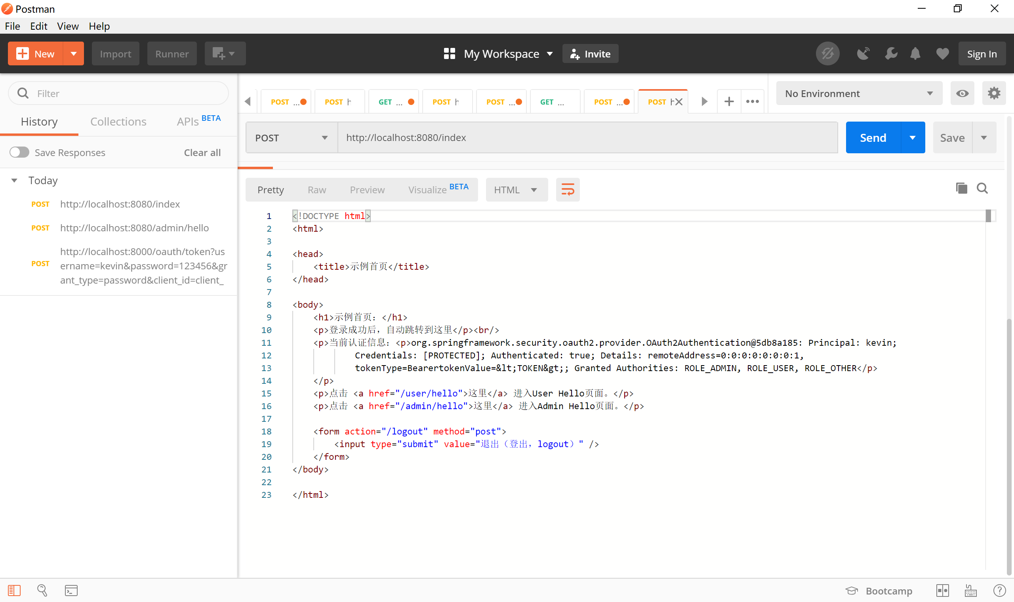The height and width of the screenshot is (602, 1014).
Task: Switch to the Preview response tab
Action: tap(367, 189)
